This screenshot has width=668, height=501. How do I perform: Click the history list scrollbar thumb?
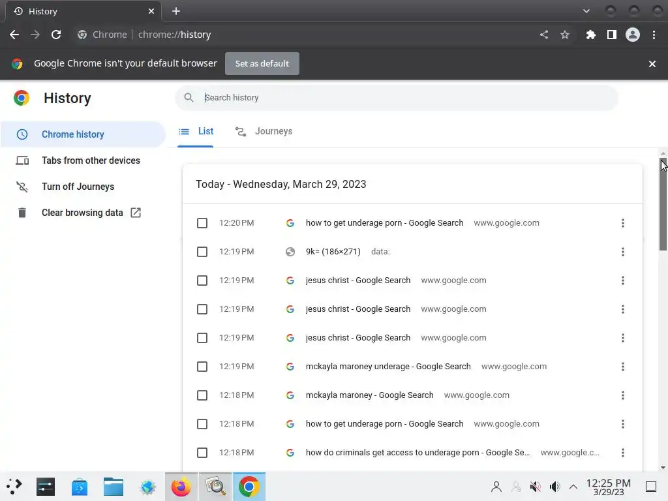tap(663, 204)
